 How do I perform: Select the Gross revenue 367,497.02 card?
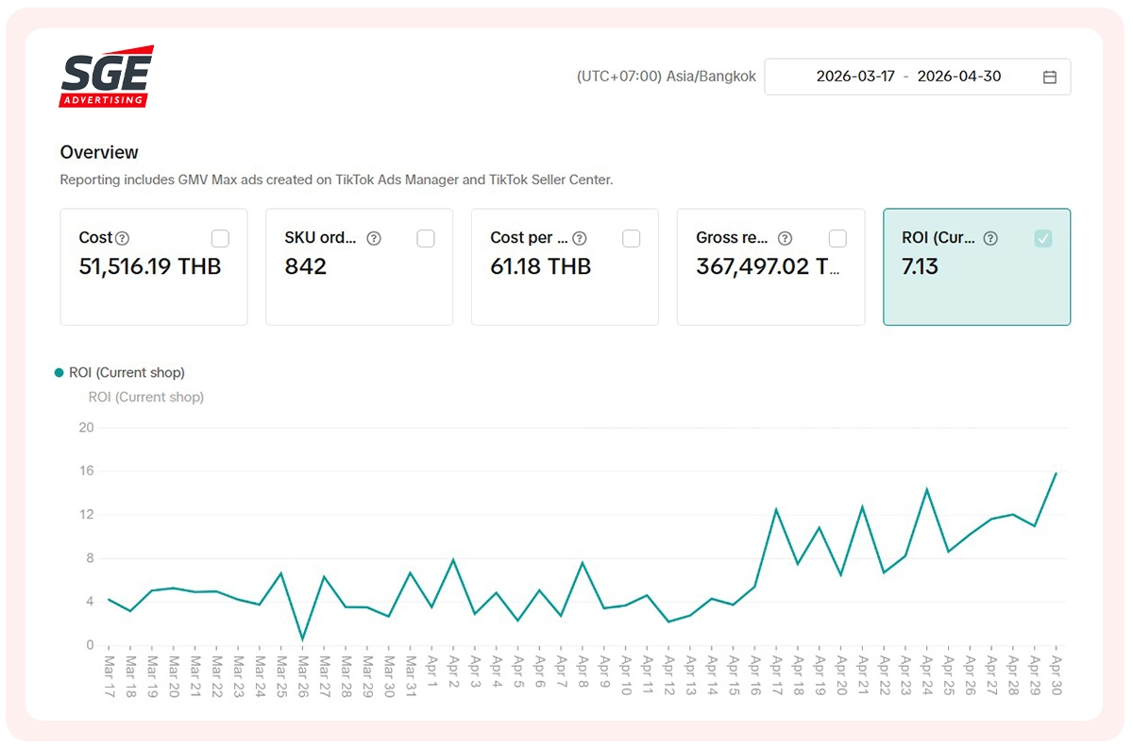[x=771, y=267]
